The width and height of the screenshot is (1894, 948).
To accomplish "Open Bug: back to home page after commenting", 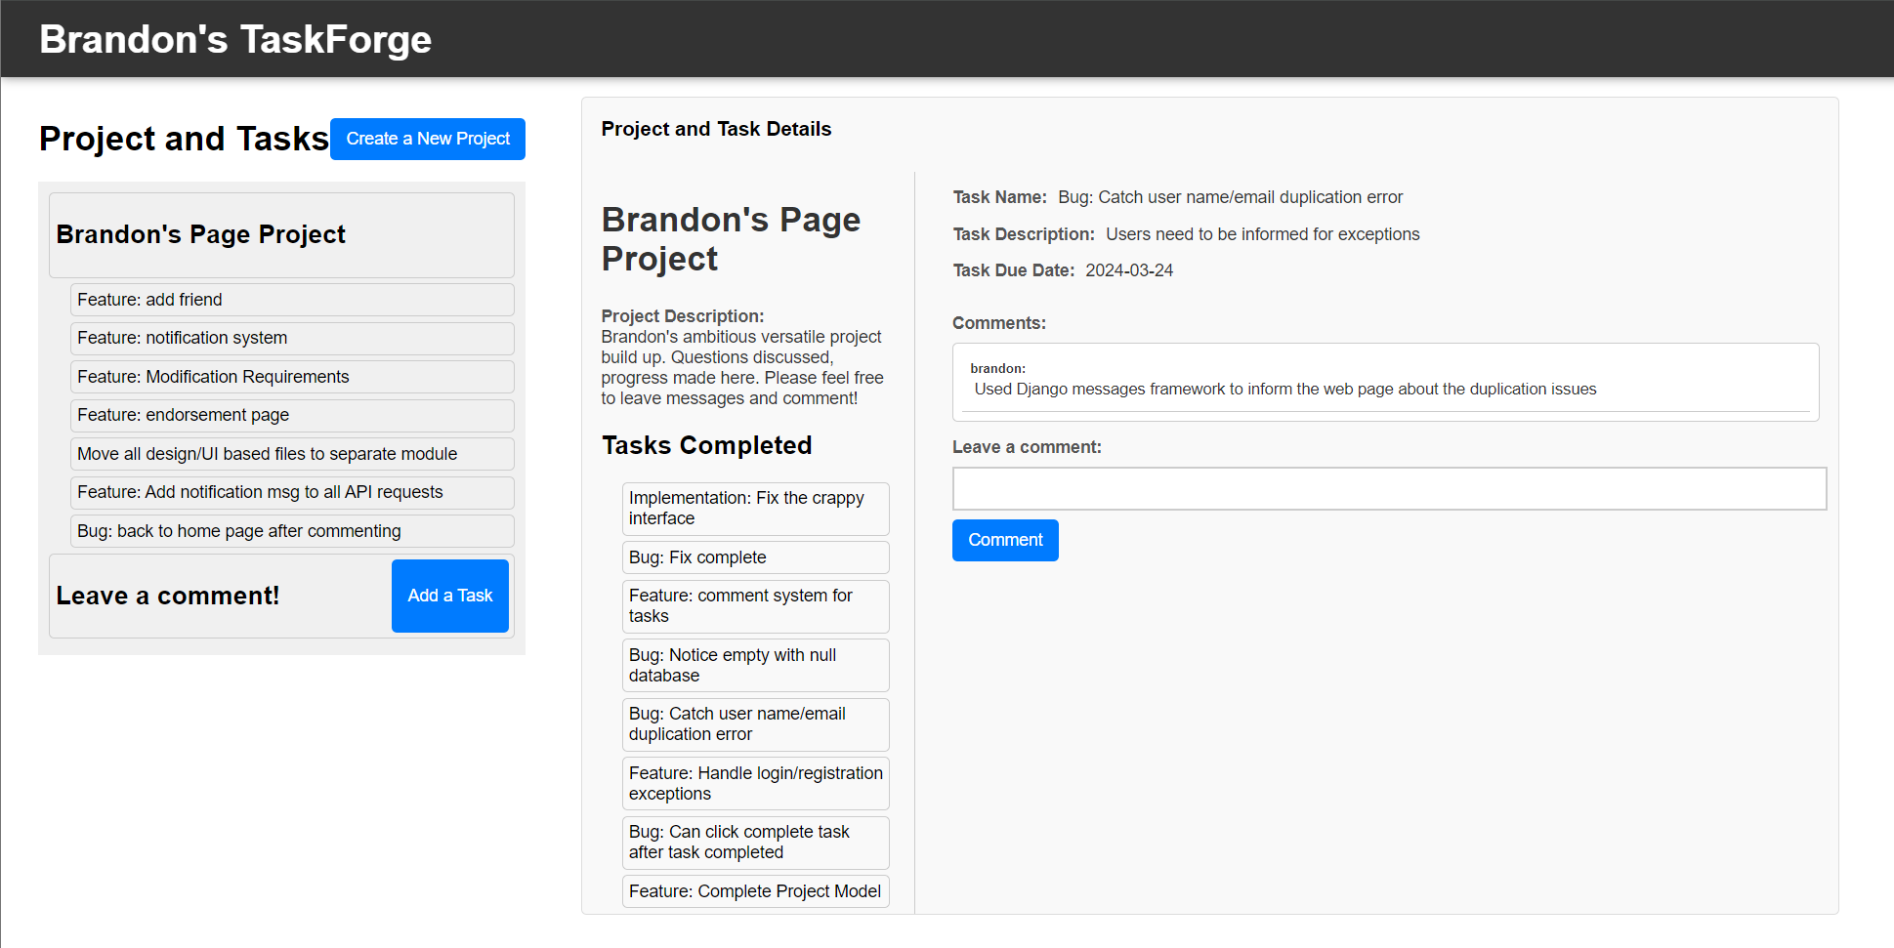I will (292, 531).
